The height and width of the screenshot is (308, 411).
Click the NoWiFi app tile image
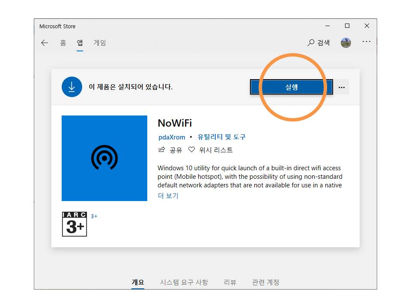pyautogui.click(x=104, y=158)
